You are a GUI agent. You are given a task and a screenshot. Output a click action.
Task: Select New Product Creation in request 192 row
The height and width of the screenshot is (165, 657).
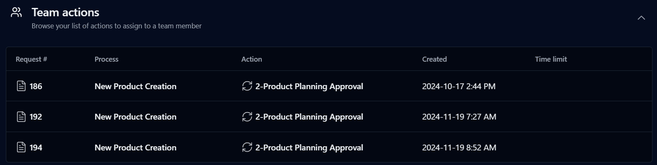point(135,117)
